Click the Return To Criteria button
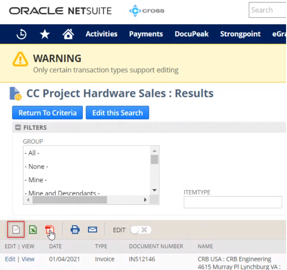287x270 pixels. point(47,113)
